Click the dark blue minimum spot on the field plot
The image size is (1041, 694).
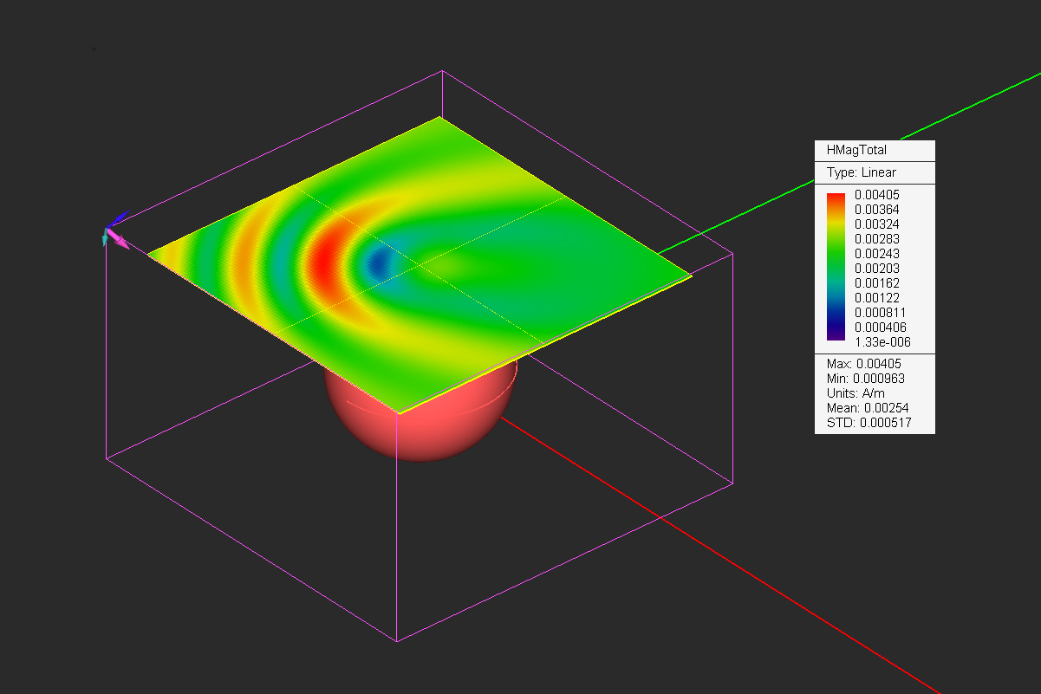click(x=378, y=261)
